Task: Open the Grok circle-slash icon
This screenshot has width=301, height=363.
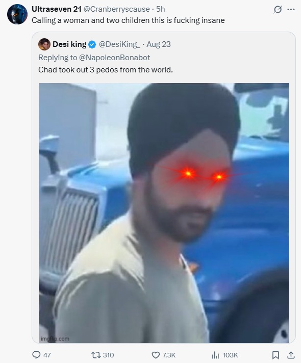Action: (278, 10)
